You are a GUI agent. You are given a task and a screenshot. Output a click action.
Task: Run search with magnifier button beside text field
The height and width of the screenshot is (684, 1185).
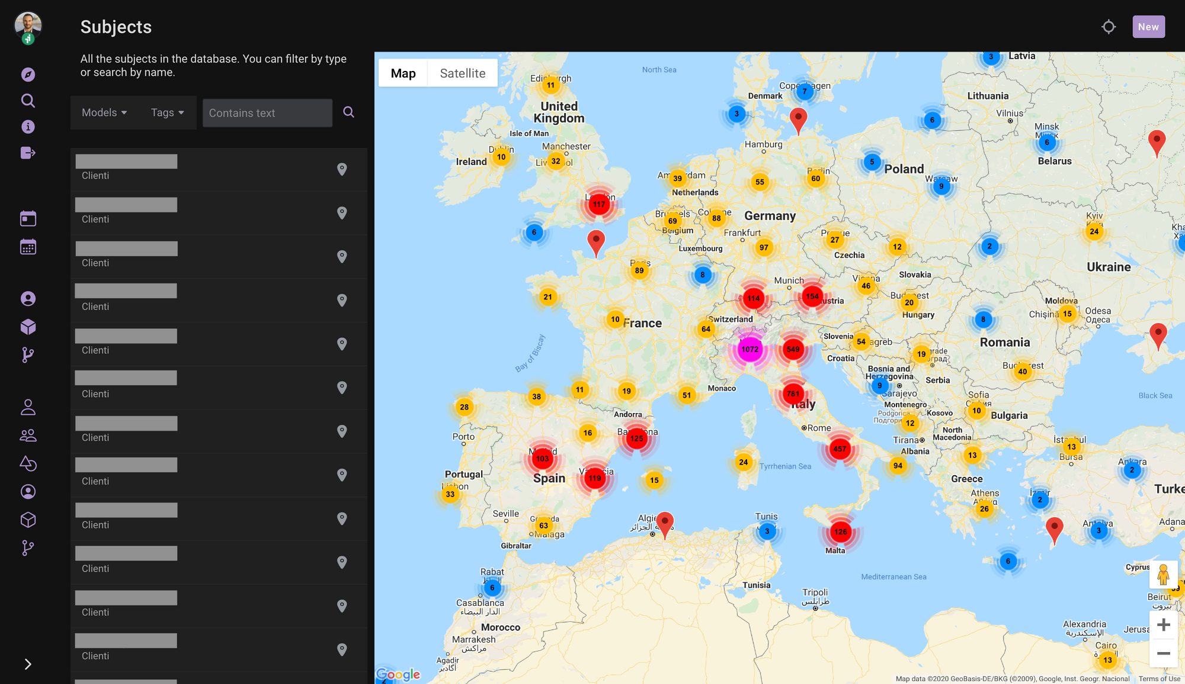tap(348, 112)
